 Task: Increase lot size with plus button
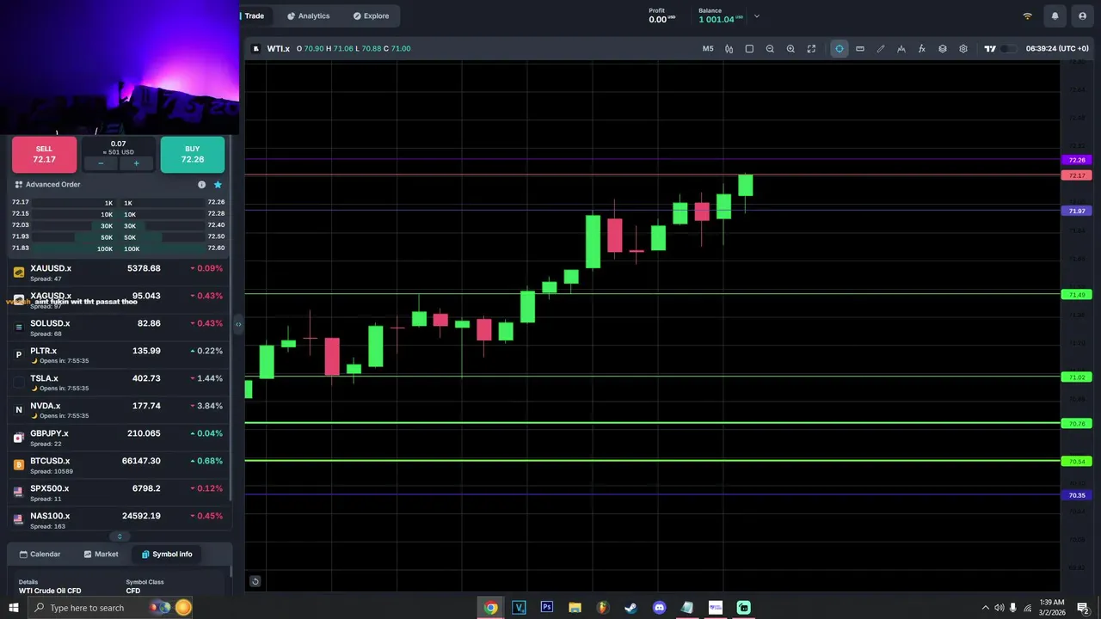[136, 163]
